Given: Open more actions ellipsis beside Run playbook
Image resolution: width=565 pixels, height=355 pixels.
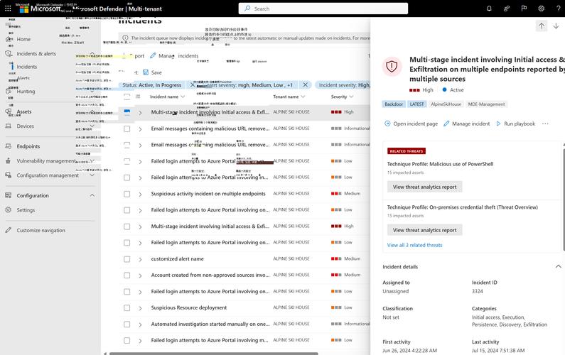Looking at the screenshot, I should point(545,124).
